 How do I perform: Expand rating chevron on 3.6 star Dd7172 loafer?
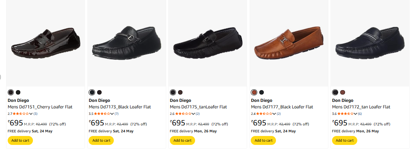click(355, 114)
